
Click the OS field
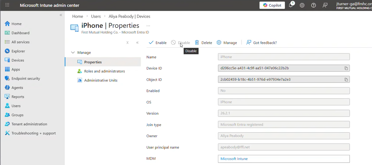(x=284, y=102)
